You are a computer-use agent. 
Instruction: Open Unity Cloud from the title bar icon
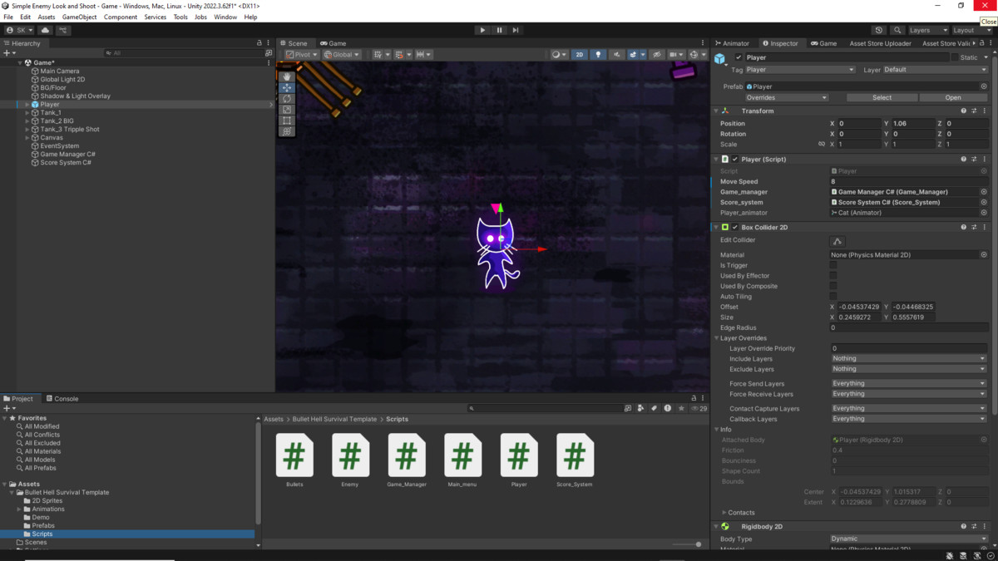click(45, 29)
